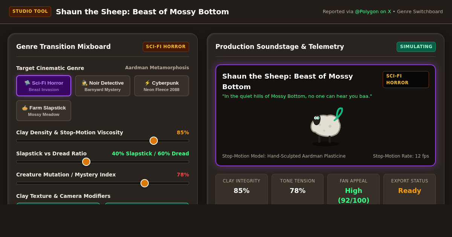Open the @Polygon on X link
The height and width of the screenshot is (237, 452).
click(x=373, y=12)
